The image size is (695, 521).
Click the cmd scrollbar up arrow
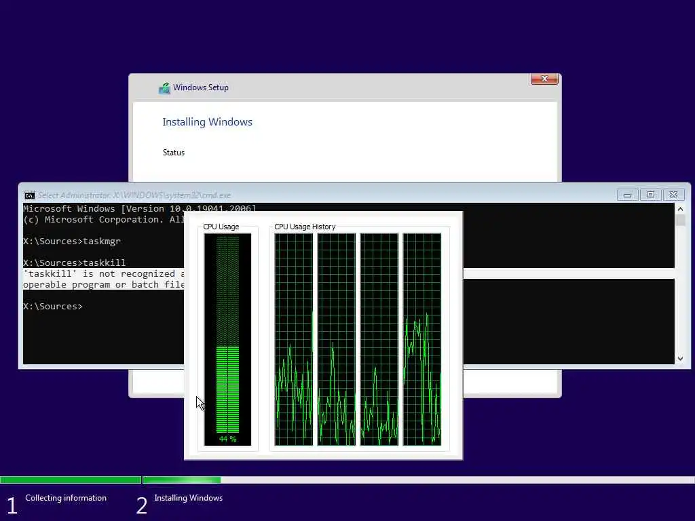click(x=680, y=209)
